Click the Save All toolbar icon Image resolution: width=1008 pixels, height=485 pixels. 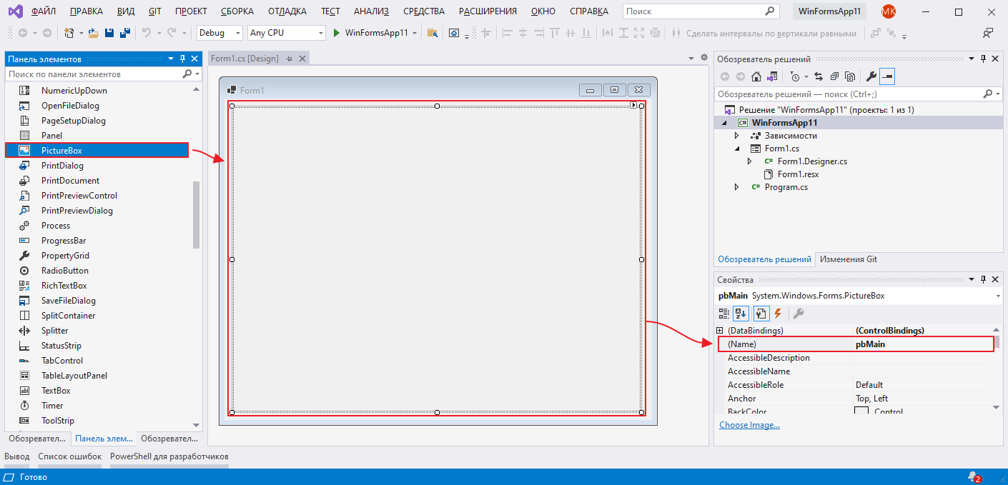click(x=124, y=33)
